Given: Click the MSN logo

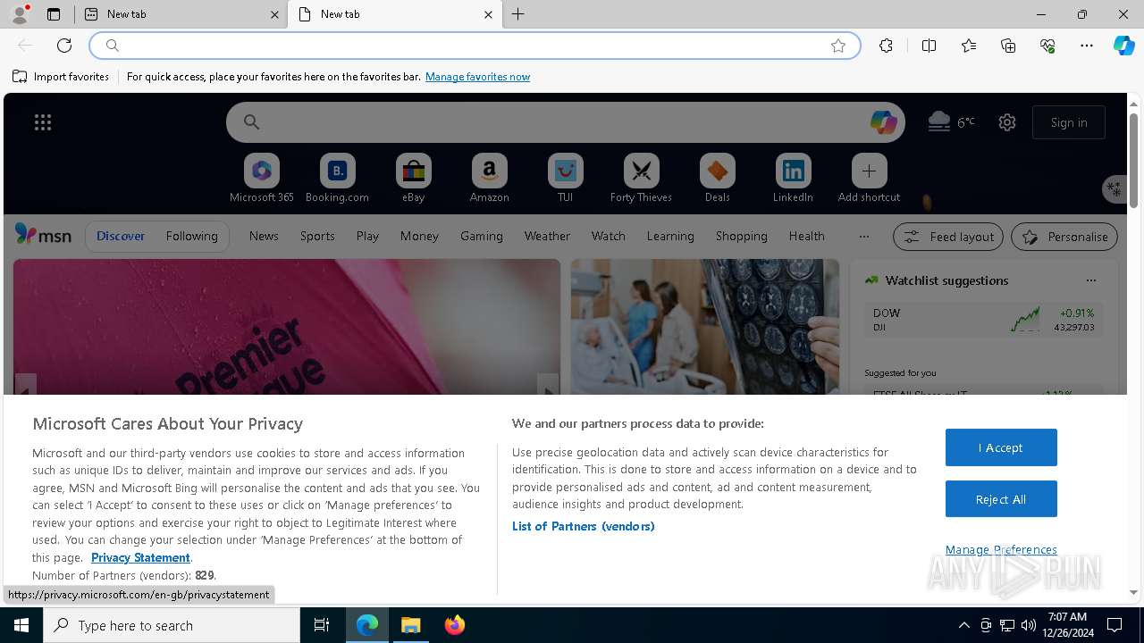Looking at the screenshot, I should [43, 235].
